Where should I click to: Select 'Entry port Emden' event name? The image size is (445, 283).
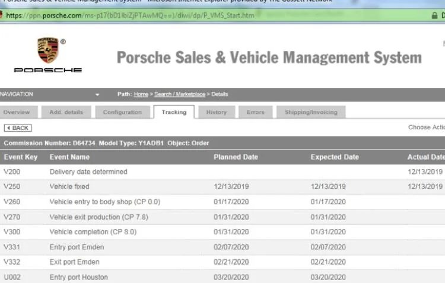[77, 247]
